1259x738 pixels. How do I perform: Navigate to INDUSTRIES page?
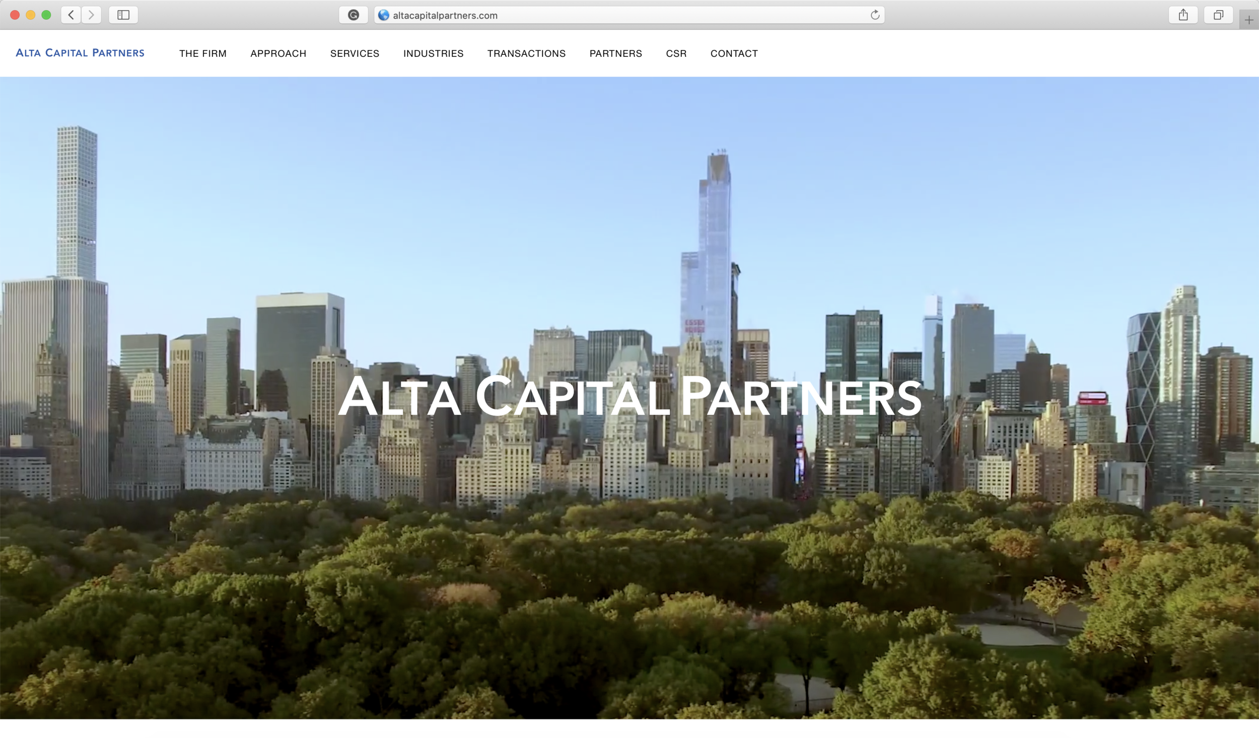pos(433,53)
